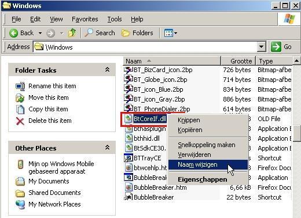Select the BTTrayCE shortcut icon
The width and height of the screenshot is (301, 218).
pos(129,158)
